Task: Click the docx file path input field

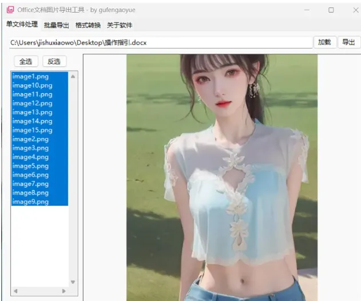Action: pos(161,42)
